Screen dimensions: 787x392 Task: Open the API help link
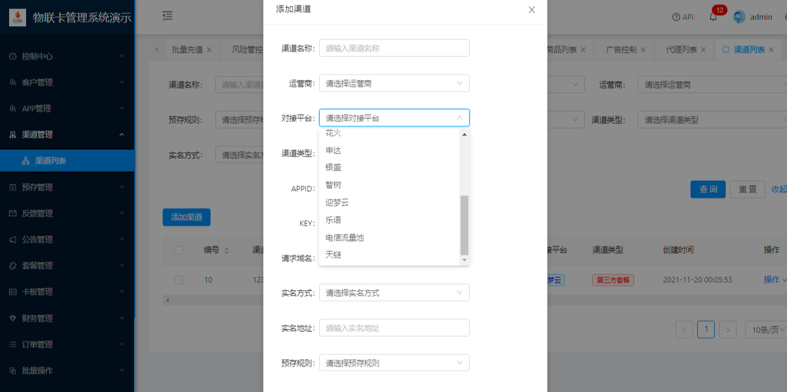(683, 17)
